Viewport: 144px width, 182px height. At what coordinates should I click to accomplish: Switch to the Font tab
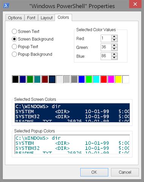(31, 18)
